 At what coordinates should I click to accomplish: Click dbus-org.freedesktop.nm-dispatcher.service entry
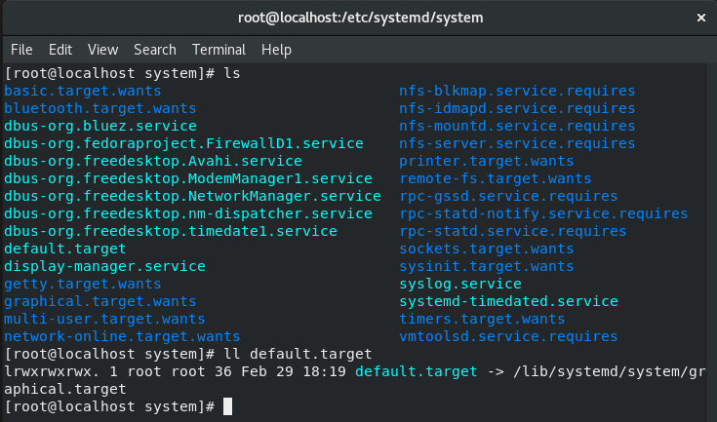coord(188,213)
